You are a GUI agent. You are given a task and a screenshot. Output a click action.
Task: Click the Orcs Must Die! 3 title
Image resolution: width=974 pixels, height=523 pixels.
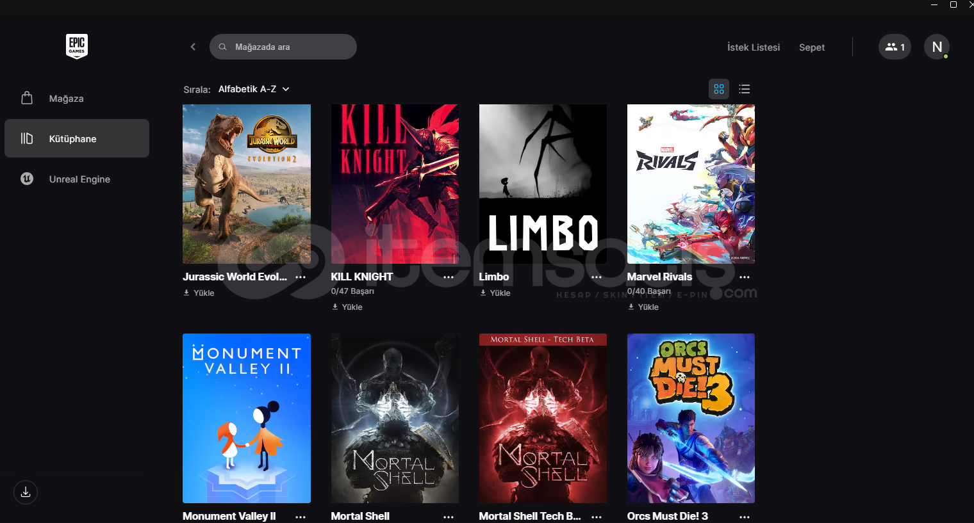pos(668,516)
